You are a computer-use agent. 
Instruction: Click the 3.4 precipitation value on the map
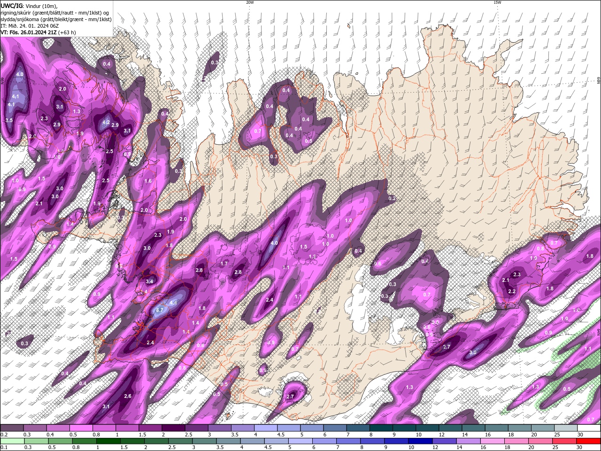pyautogui.click(x=150, y=281)
